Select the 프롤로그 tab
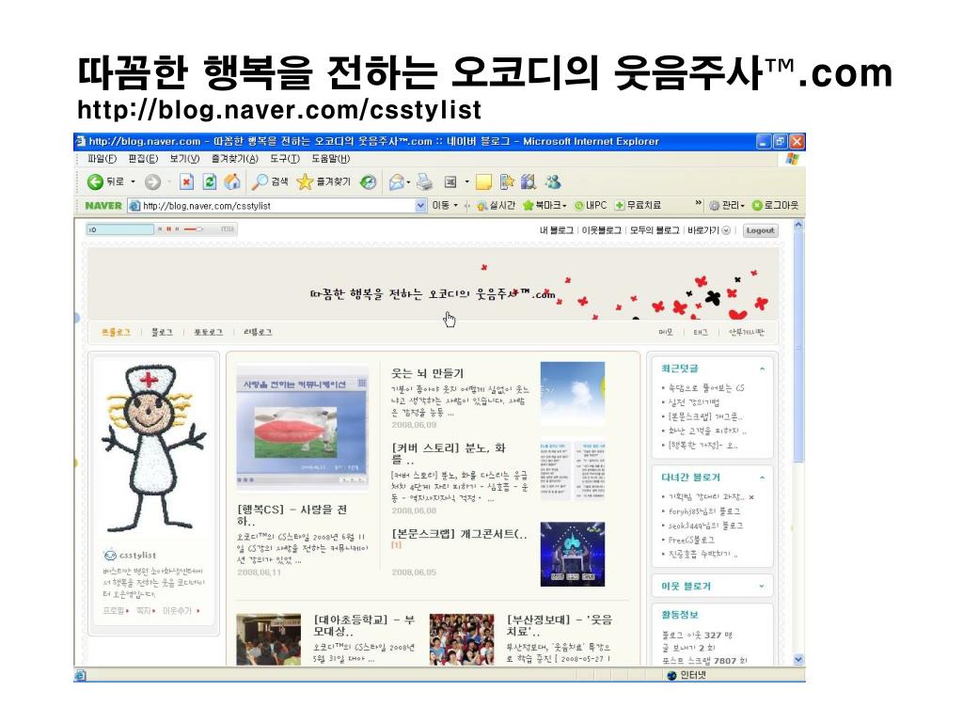 pos(116,332)
